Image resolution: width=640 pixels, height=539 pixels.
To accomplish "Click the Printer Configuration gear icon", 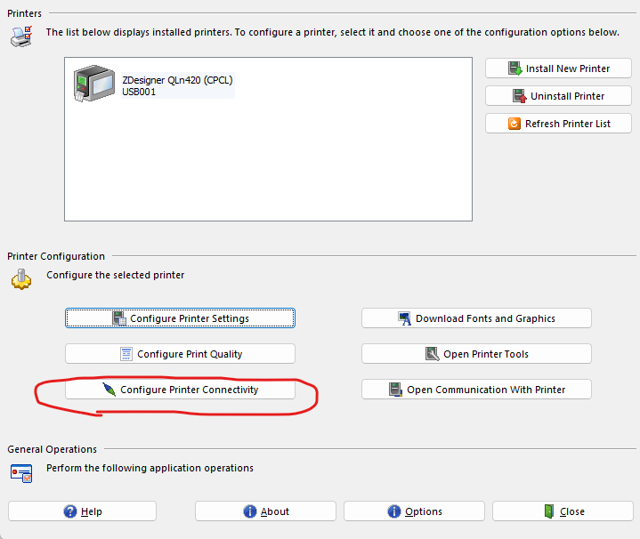I will [x=20, y=279].
